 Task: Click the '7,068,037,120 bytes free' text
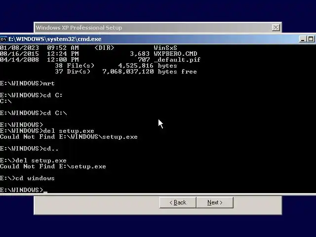pos(150,72)
